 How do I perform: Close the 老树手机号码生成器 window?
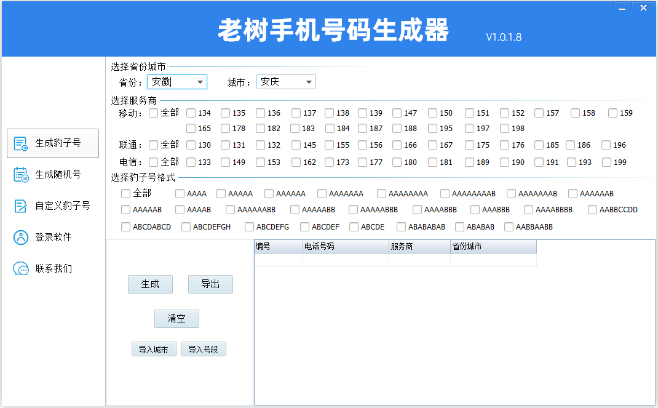pos(643,7)
